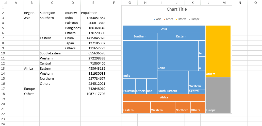Click the yellow Others legend entry

pos(182,19)
